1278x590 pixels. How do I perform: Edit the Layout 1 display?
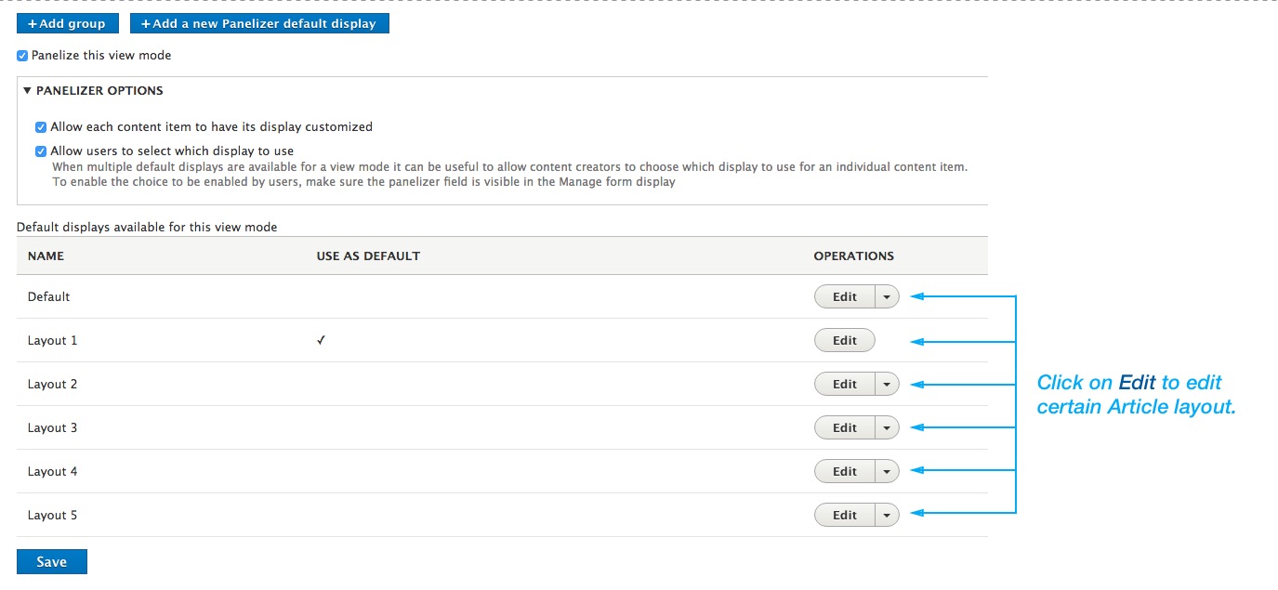pyautogui.click(x=844, y=341)
